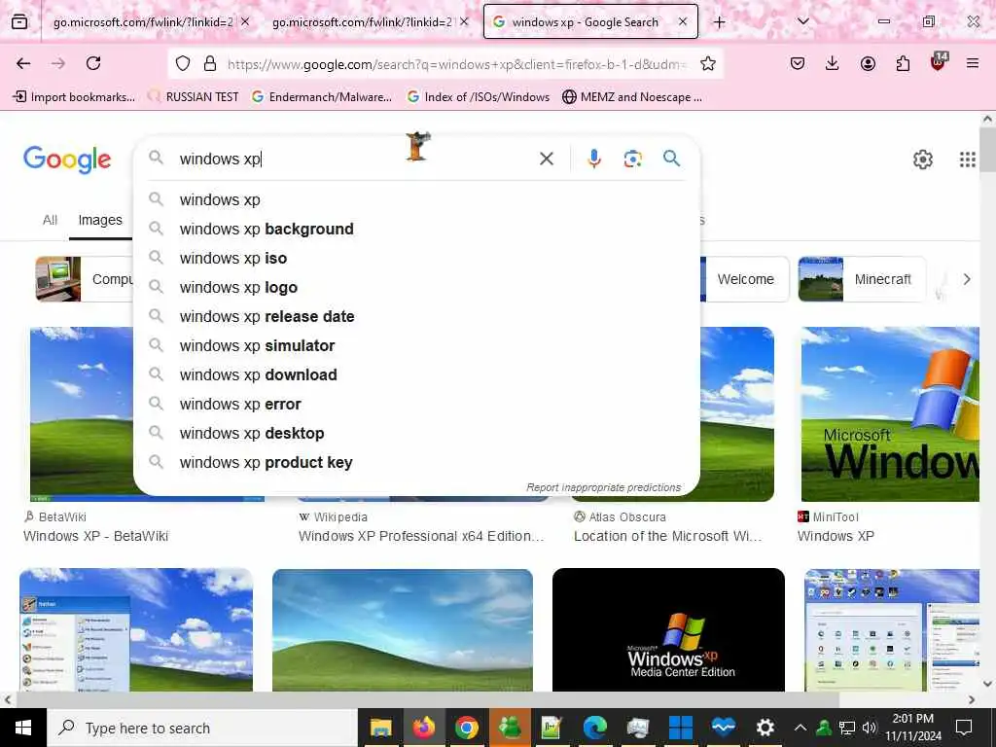Screen dimensions: 996x747
Task: Open the Windows 11 logo app in taskbar
Action: (x=680, y=728)
